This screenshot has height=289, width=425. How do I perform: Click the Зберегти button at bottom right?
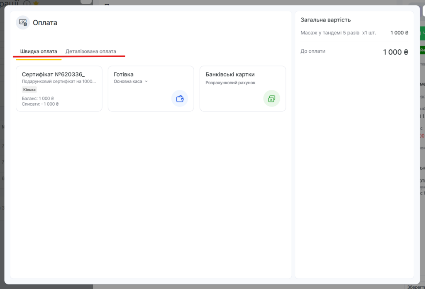(x=415, y=287)
